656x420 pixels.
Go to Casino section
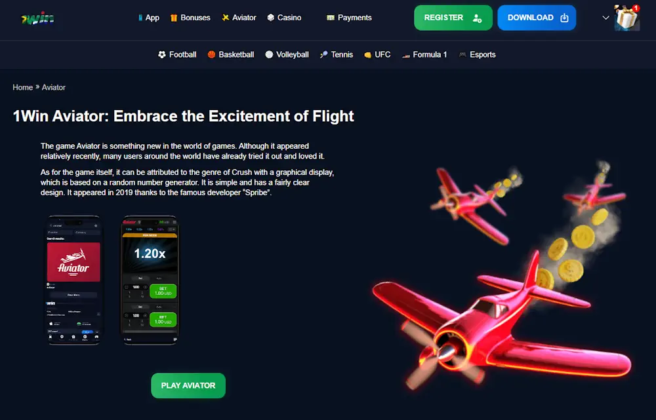(284, 18)
